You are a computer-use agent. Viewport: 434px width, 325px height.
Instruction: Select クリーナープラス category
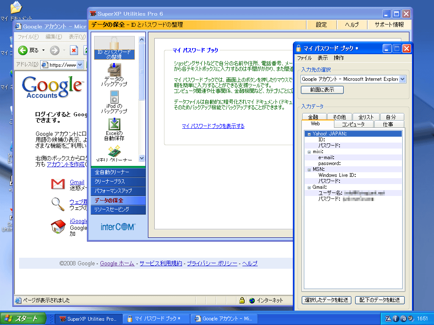coord(118,182)
